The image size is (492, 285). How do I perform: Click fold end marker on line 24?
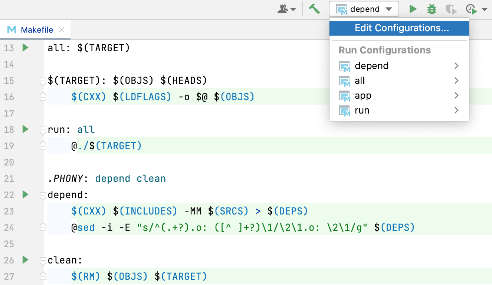[x=43, y=227]
